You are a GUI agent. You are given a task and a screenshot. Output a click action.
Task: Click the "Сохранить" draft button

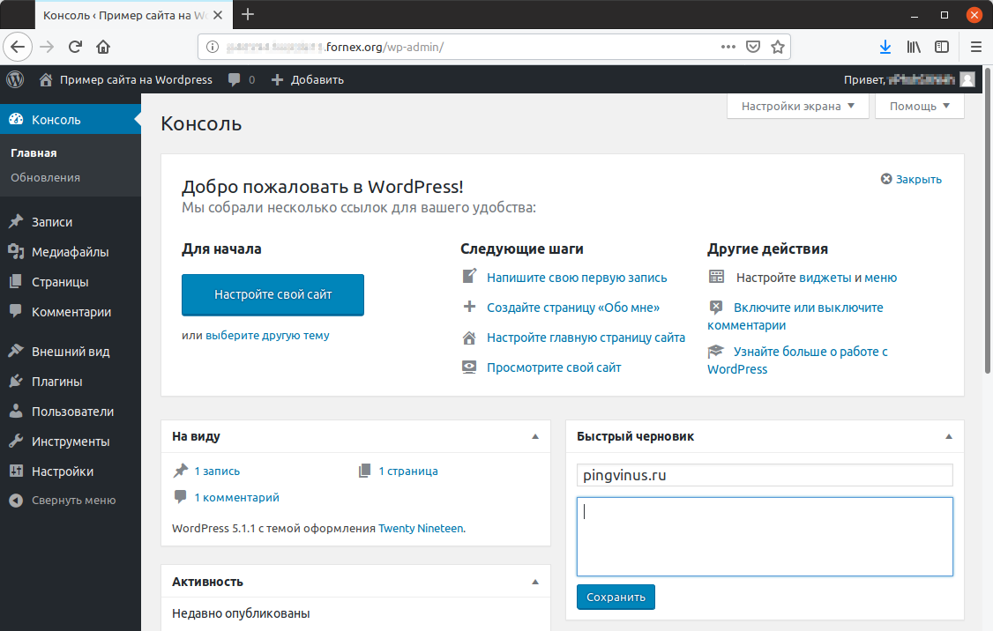[x=616, y=597]
